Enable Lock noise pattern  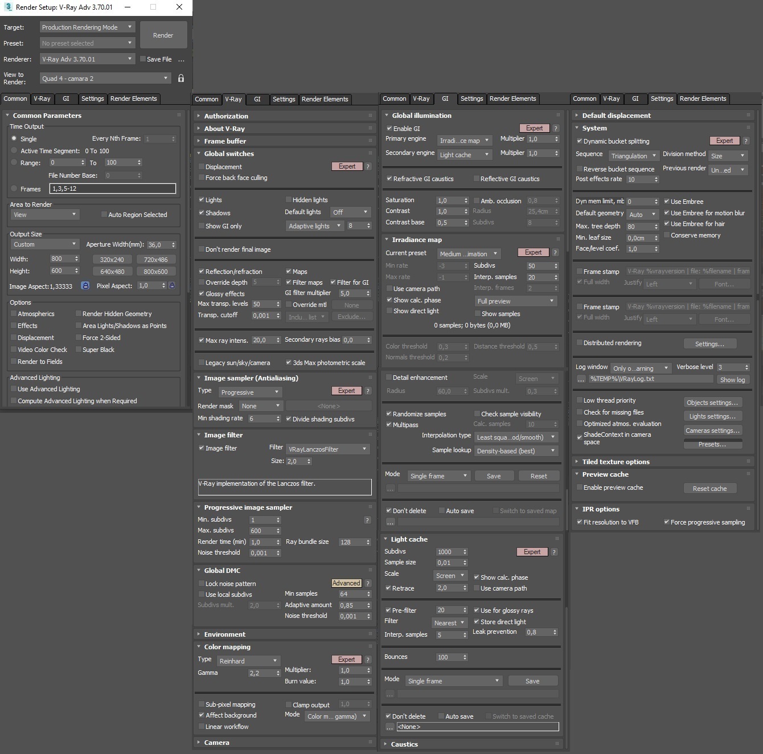coord(202,584)
